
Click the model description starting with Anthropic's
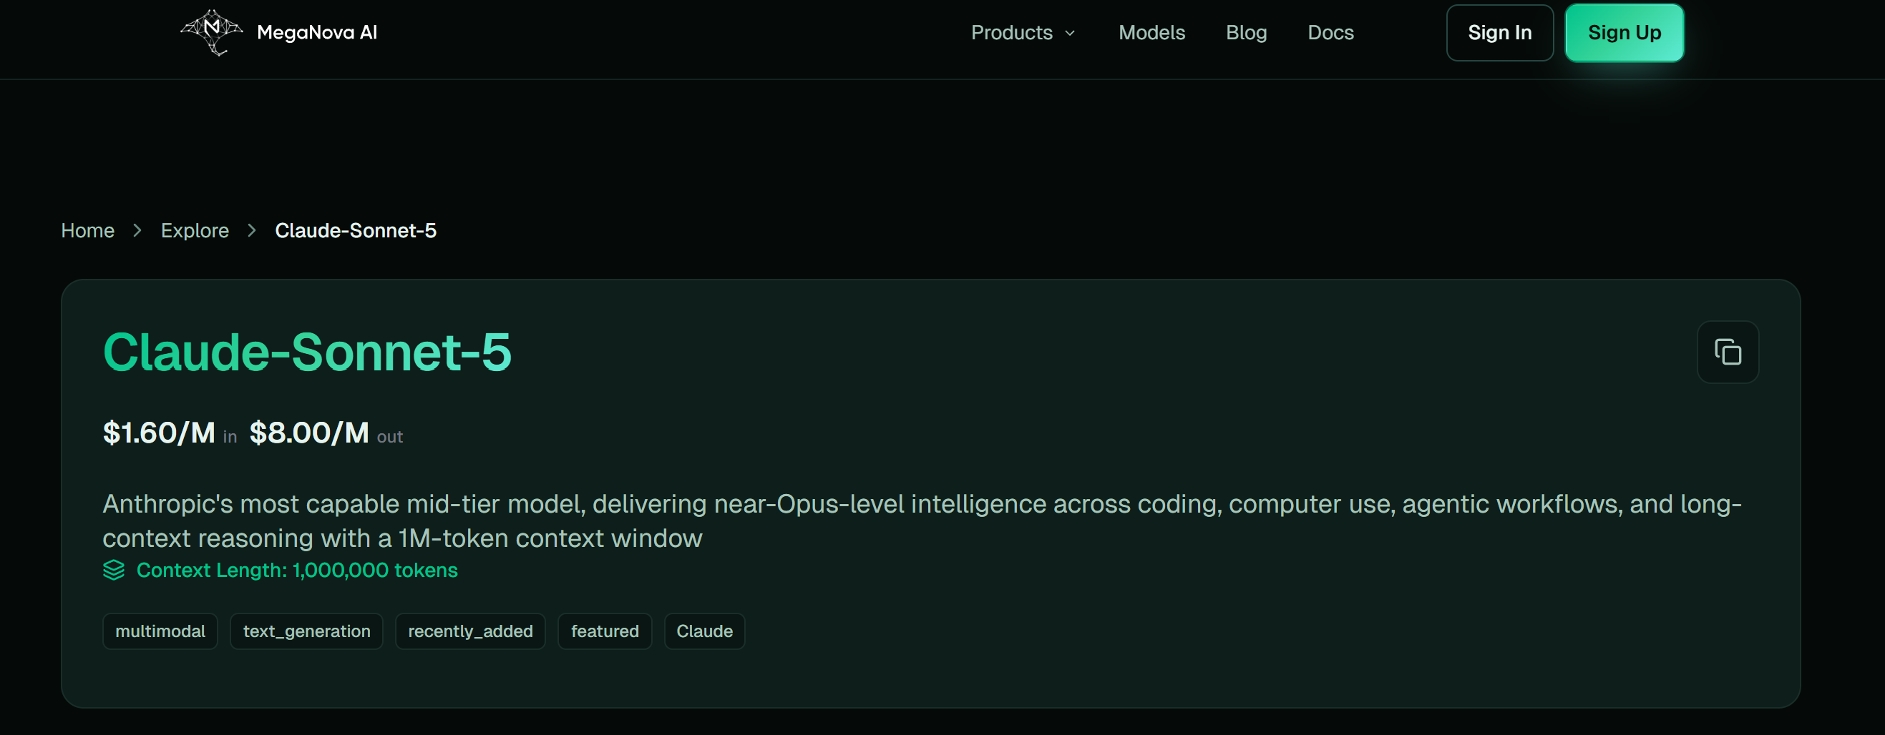922,521
